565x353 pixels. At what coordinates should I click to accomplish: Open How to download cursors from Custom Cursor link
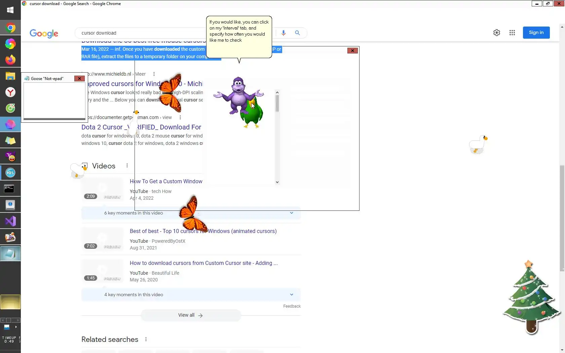[x=204, y=263]
